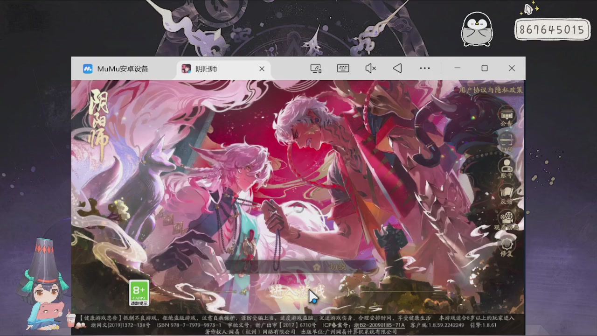Click the 健康游戏忠告 notice text
The image size is (597, 336).
(100, 318)
